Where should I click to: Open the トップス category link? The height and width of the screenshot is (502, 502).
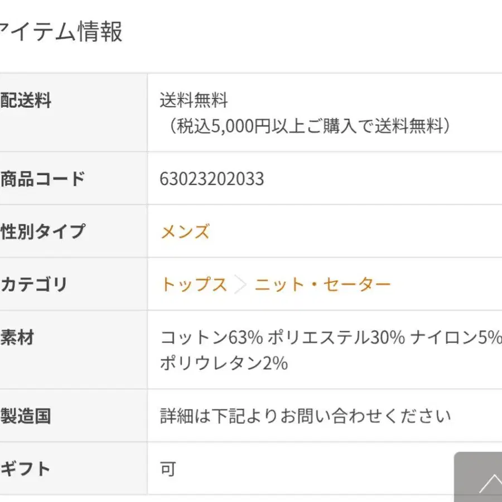(x=194, y=284)
